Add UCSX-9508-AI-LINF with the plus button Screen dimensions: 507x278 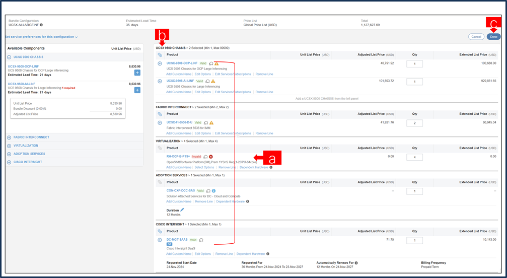[x=137, y=90]
